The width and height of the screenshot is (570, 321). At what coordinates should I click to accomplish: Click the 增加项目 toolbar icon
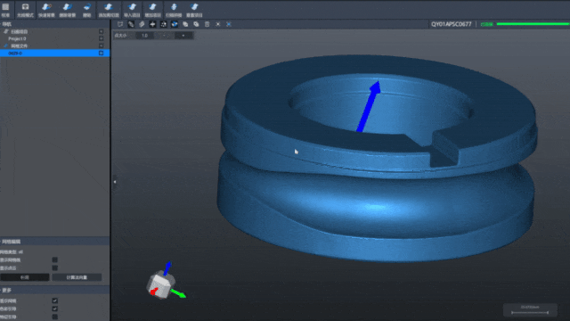click(x=152, y=10)
